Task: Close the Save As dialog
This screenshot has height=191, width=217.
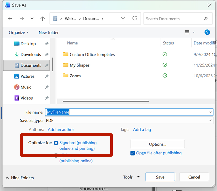Action: (x=210, y=5)
